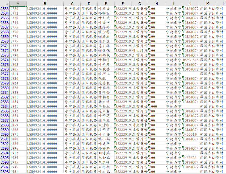Click cell containing 1785 in column A
Image resolution: width=226 pixels, height=174 pixels.
click(18, 51)
